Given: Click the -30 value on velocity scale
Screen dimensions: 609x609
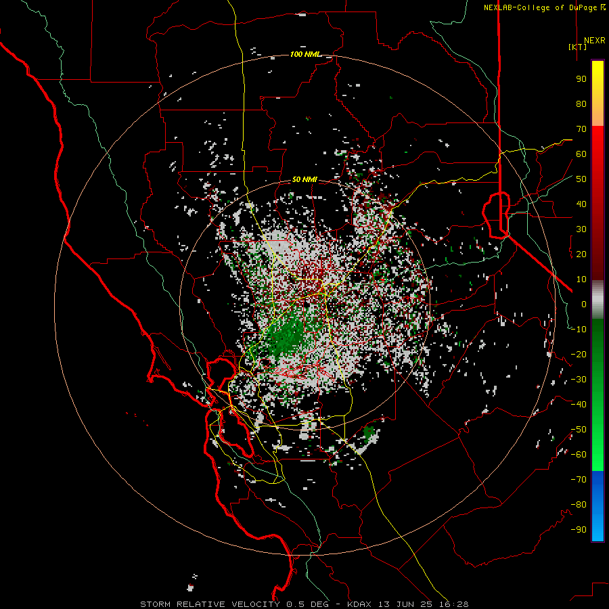Looking at the screenshot, I should tap(579, 380).
